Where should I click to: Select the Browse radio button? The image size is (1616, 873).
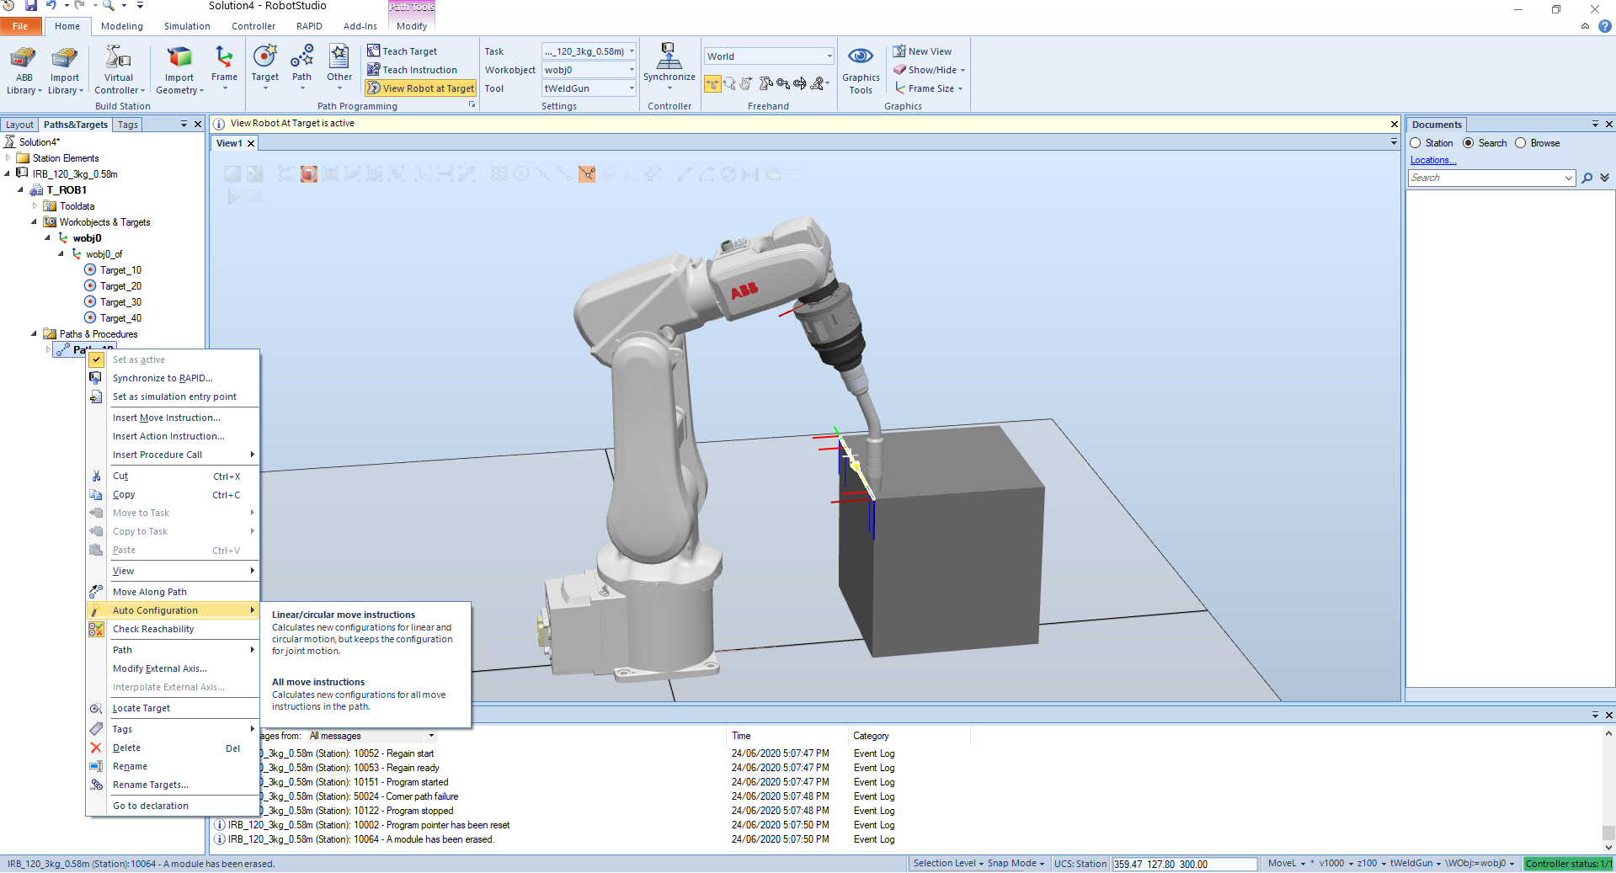click(1521, 143)
